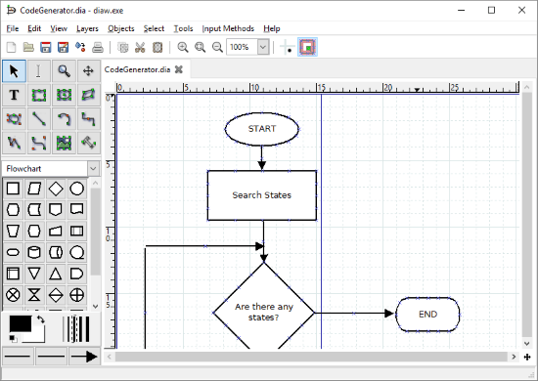Select the Ellipse drawing tool

pos(64,95)
